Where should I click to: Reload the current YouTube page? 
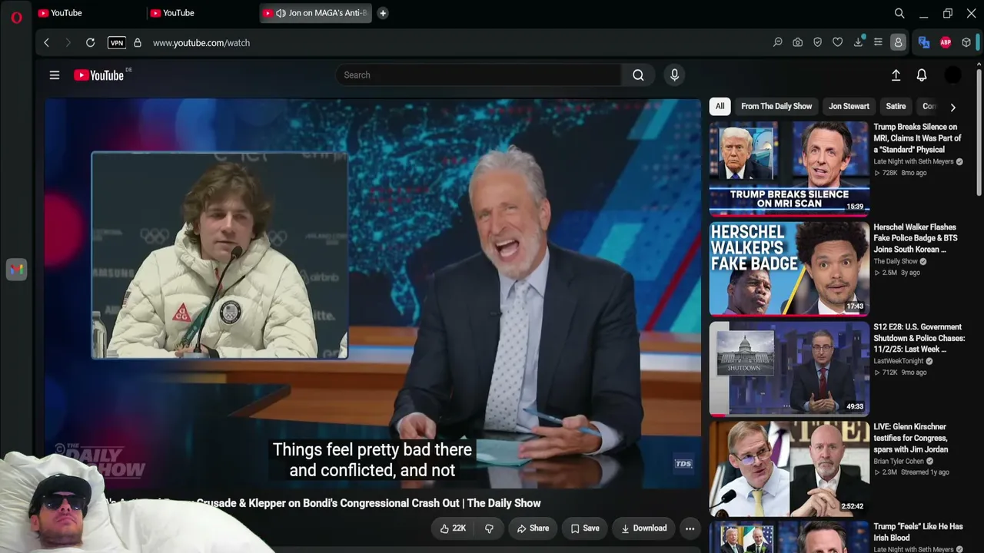click(x=90, y=43)
